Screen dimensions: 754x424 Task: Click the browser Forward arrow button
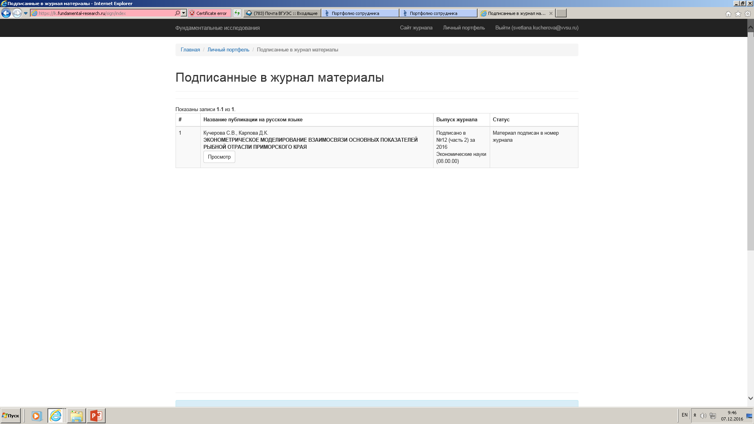pyautogui.click(x=16, y=13)
